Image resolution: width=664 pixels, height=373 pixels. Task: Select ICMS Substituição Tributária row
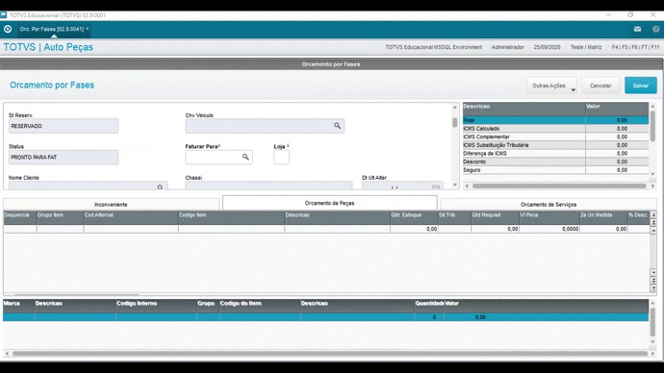[555, 145]
